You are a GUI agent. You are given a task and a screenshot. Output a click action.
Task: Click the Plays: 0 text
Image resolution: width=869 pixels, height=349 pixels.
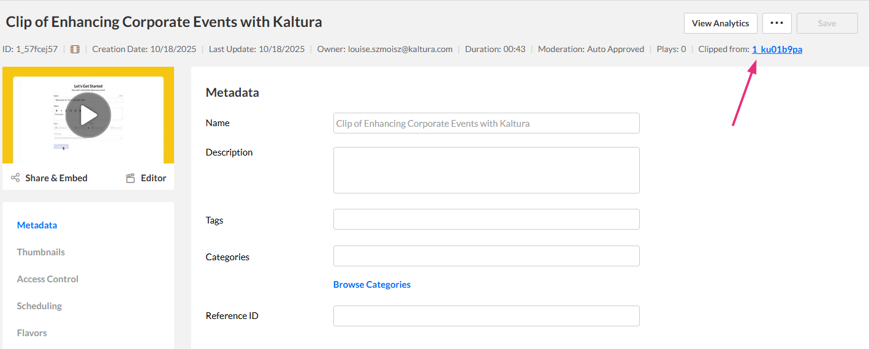[x=671, y=50]
